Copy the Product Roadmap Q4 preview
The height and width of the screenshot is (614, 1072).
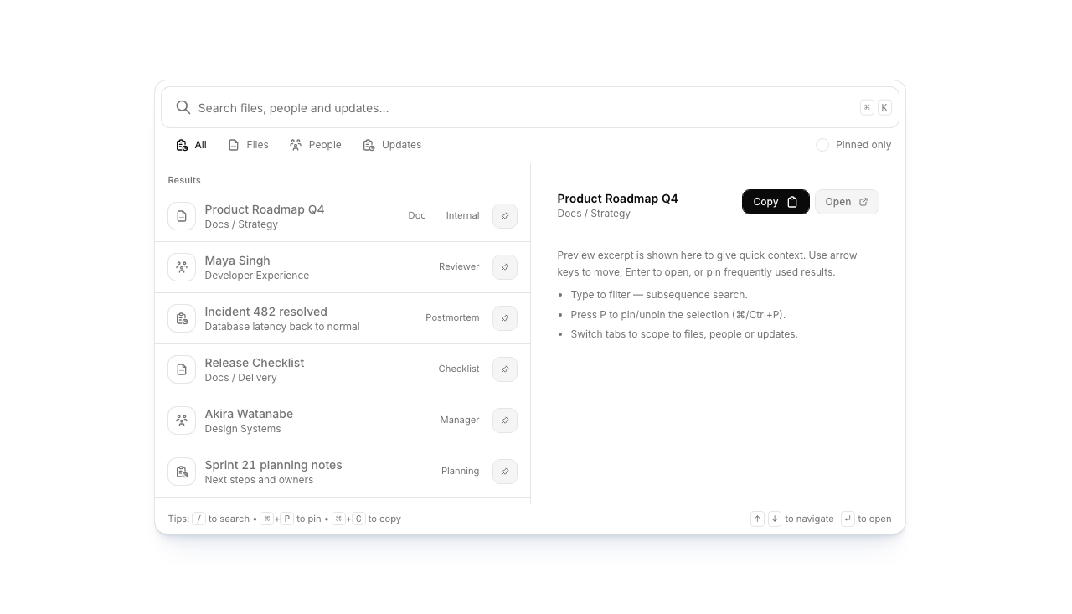click(775, 202)
